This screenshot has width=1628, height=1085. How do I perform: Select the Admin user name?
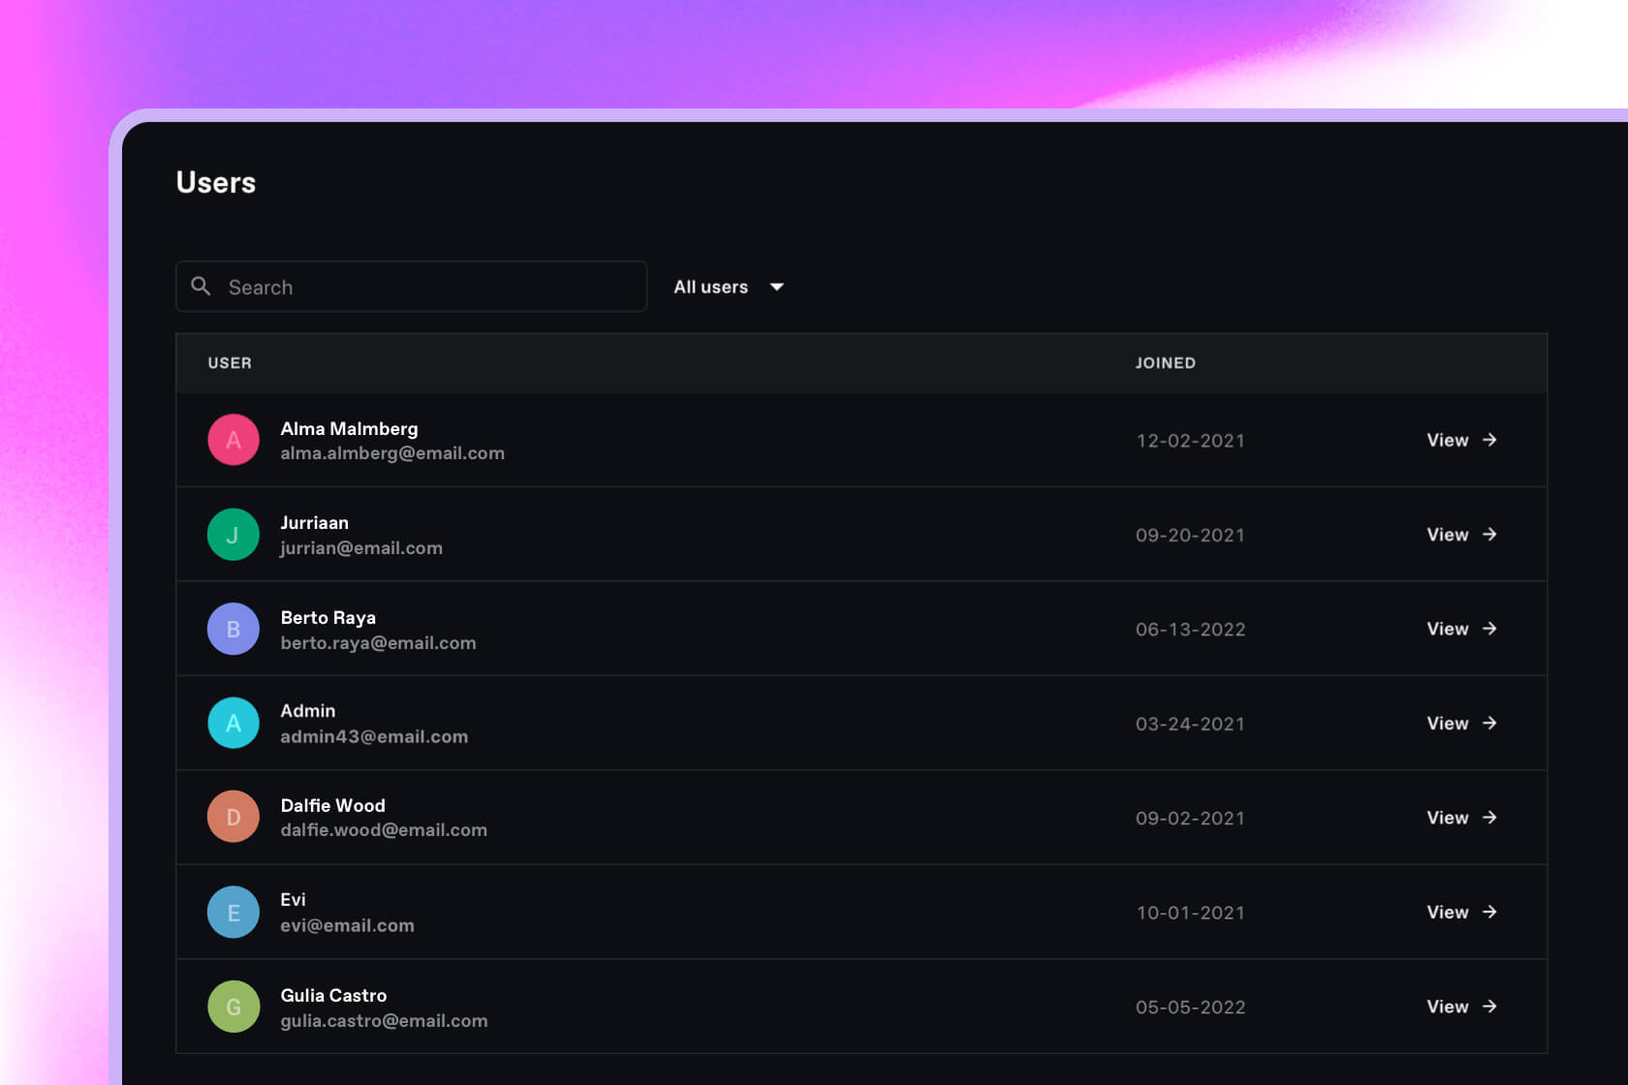307,711
